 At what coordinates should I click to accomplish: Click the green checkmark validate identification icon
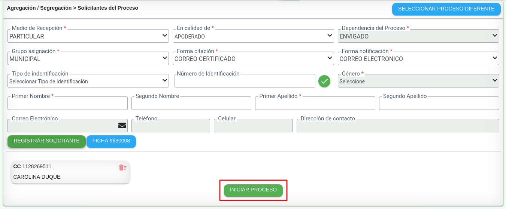(324, 81)
